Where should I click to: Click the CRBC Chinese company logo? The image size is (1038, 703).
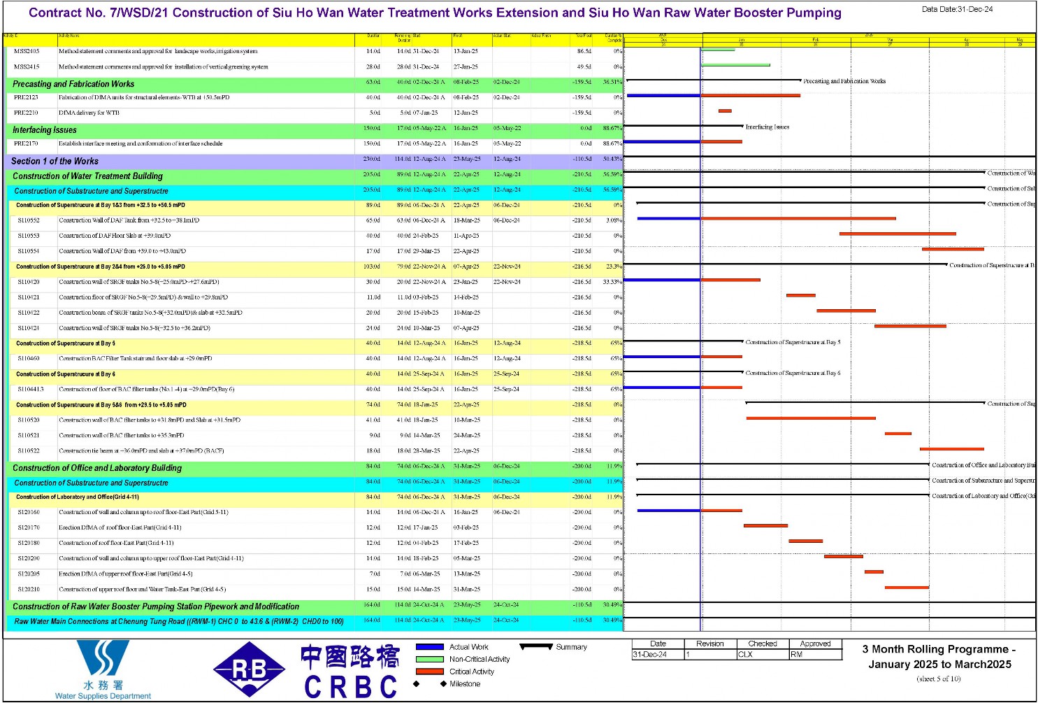[x=350, y=672]
